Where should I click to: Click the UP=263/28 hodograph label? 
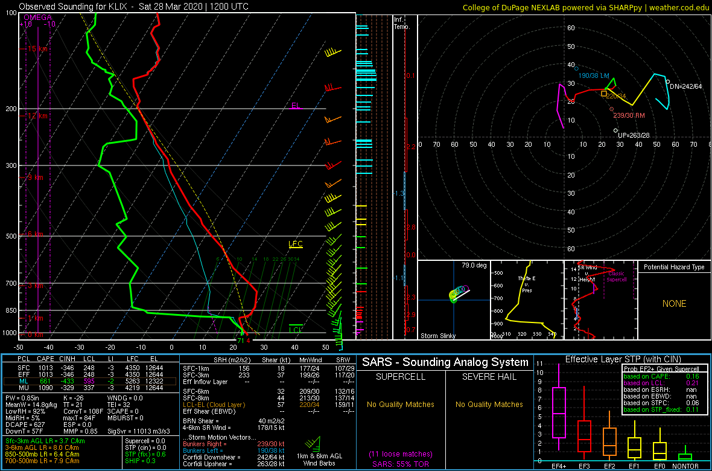pos(634,135)
